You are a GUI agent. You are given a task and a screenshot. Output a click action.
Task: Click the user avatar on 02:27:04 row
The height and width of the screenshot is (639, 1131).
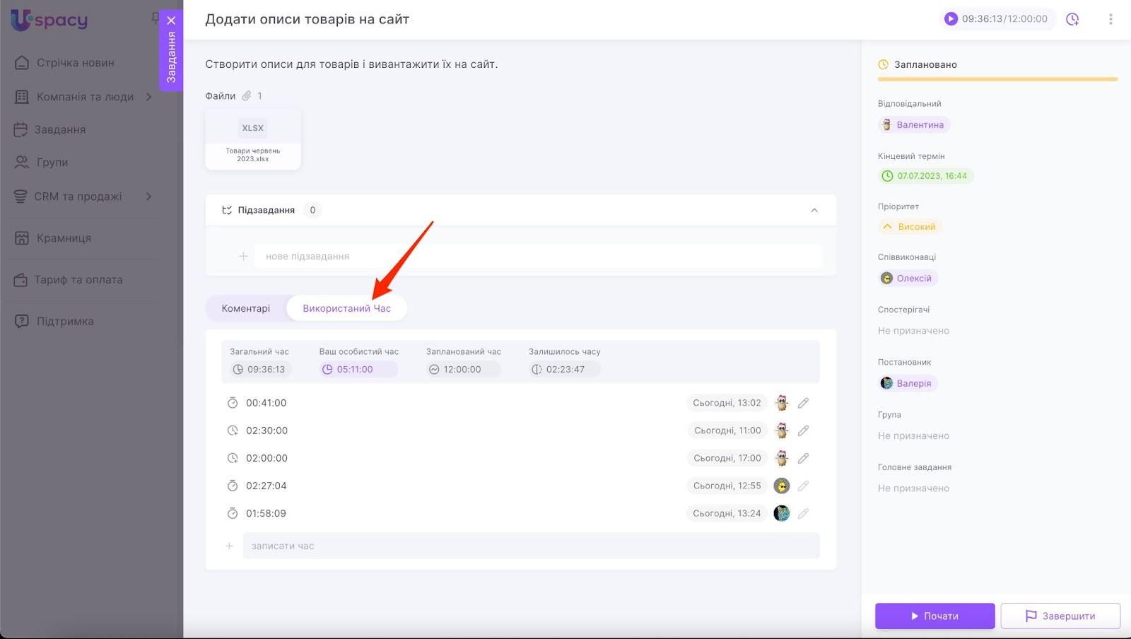coord(781,486)
